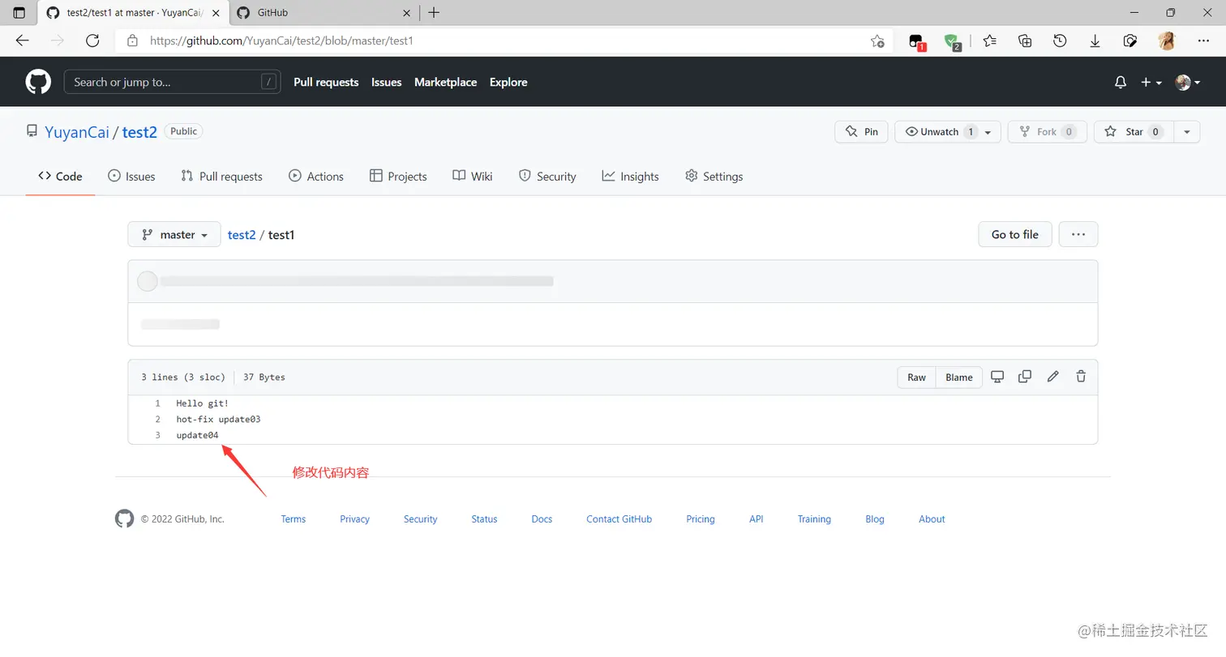1226x657 pixels.
Task: Open Contact GitHub footer link
Action: coord(619,519)
